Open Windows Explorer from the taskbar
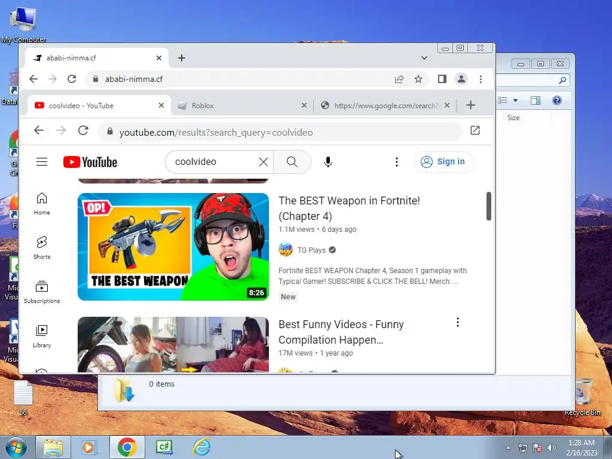The height and width of the screenshot is (459, 612). pos(53,447)
